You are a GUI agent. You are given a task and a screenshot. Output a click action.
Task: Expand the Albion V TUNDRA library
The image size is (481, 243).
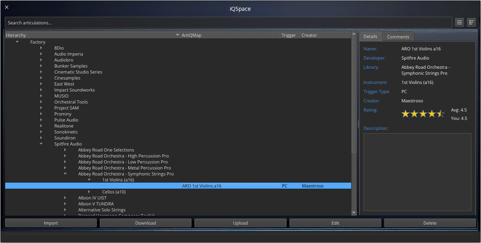pos(66,204)
